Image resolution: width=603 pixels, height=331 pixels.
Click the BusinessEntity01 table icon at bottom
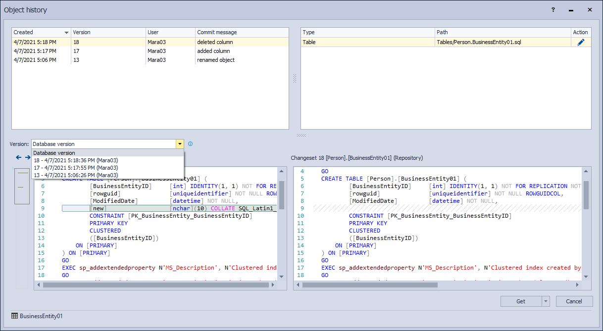click(x=15, y=316)
